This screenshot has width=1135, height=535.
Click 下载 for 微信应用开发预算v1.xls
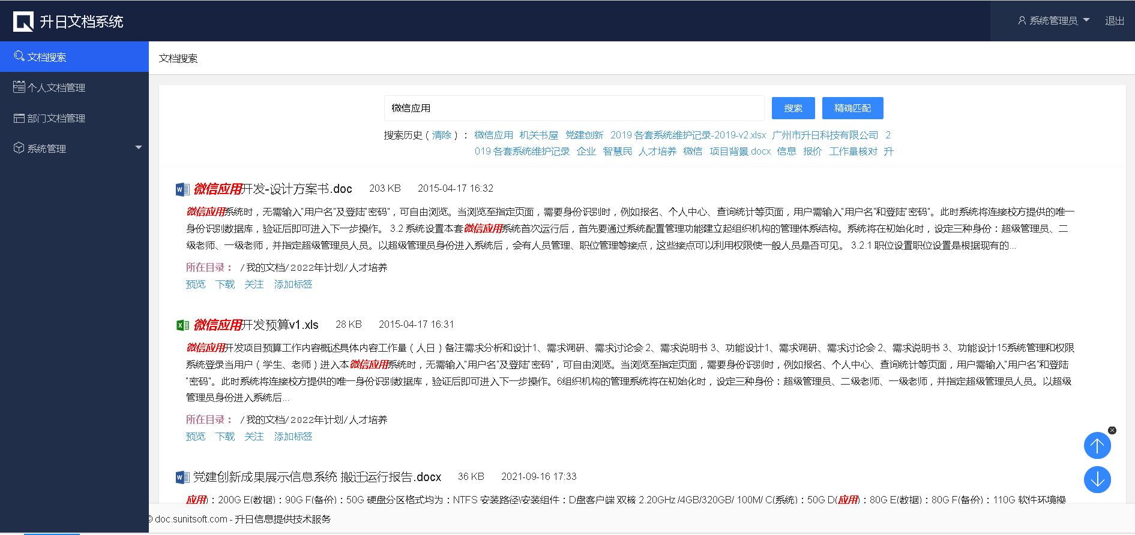coord(225,437)
